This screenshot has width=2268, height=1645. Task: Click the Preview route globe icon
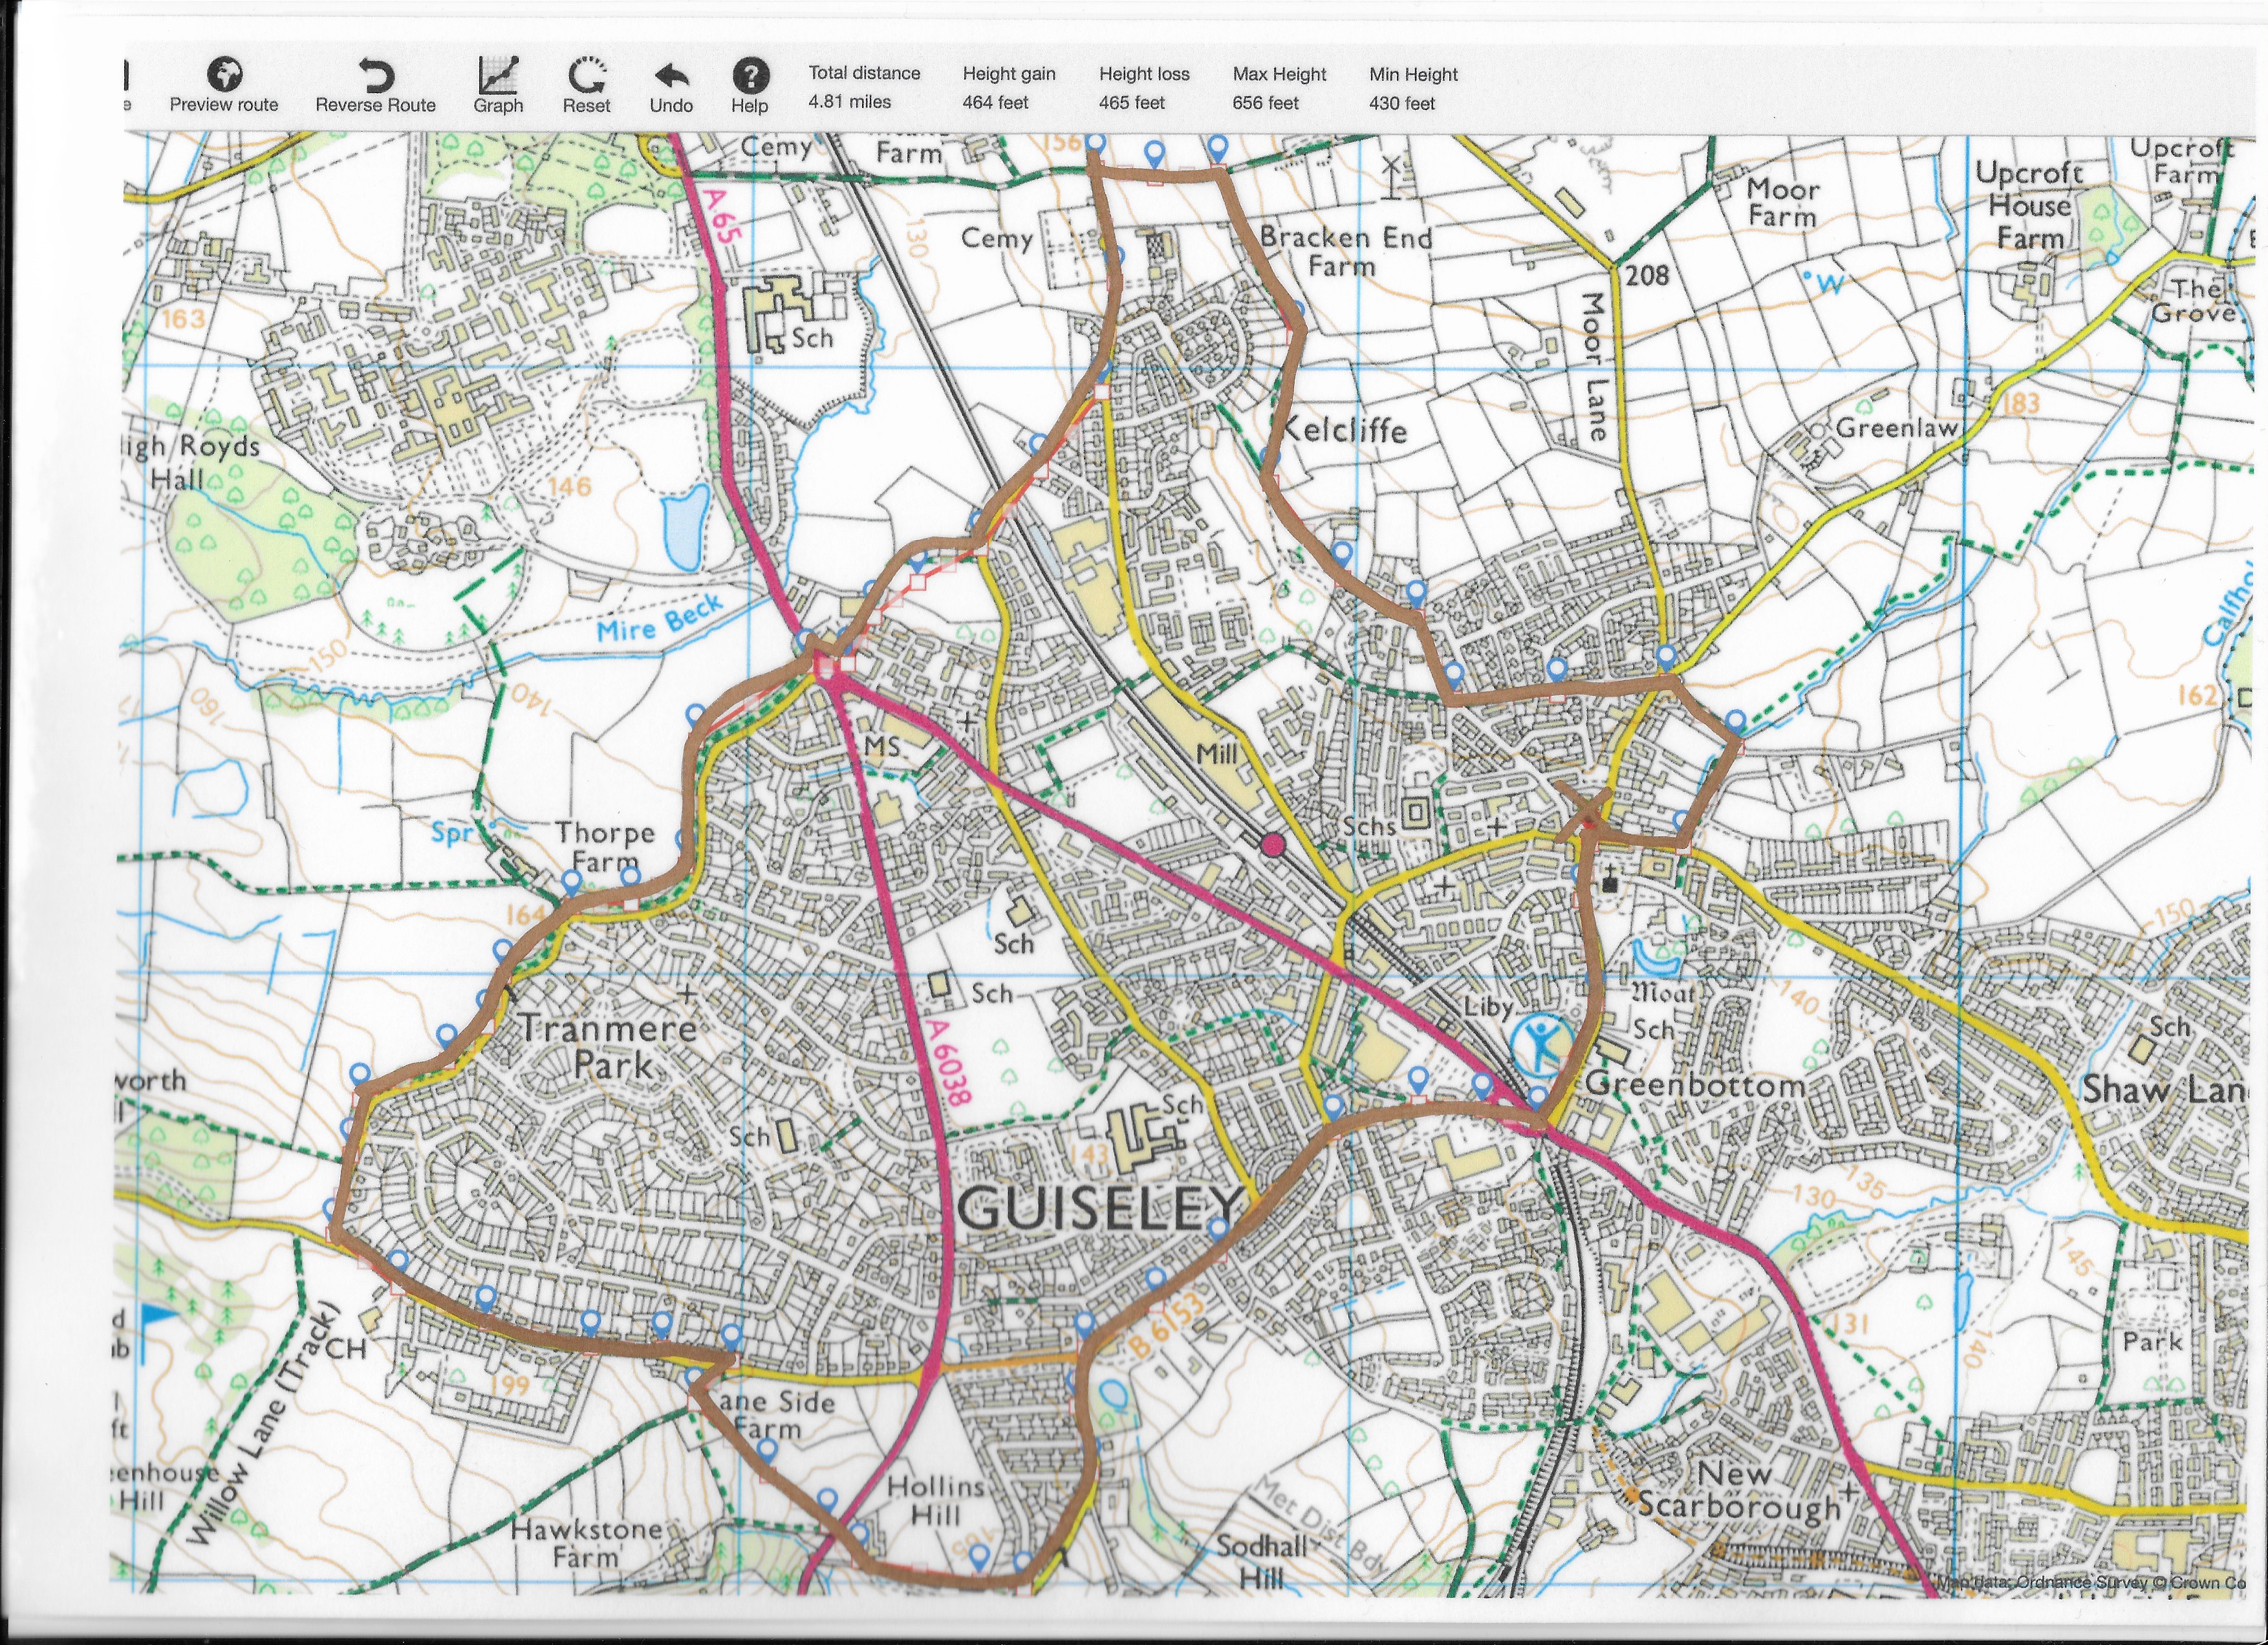tap(225, 75)
